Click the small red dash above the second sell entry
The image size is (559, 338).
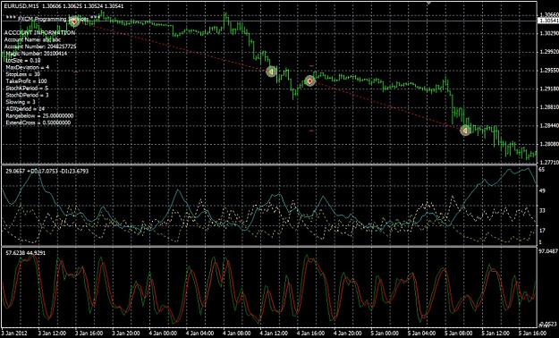[x=311, y=66]
